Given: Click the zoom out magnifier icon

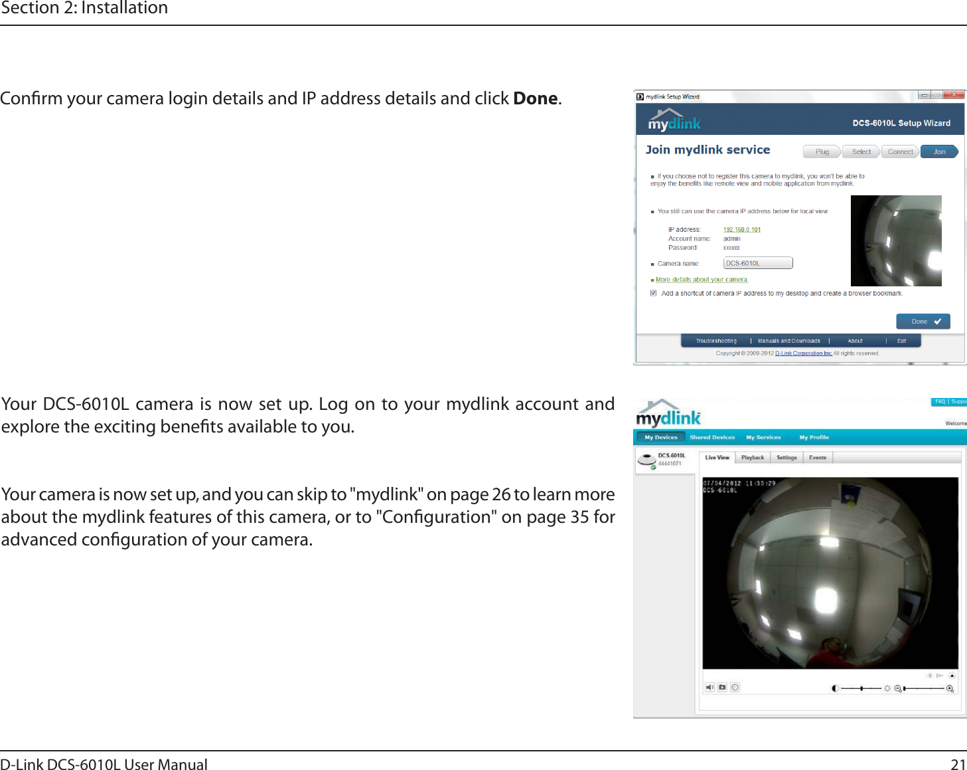Looking at the screenshot, I should point(897,688).
